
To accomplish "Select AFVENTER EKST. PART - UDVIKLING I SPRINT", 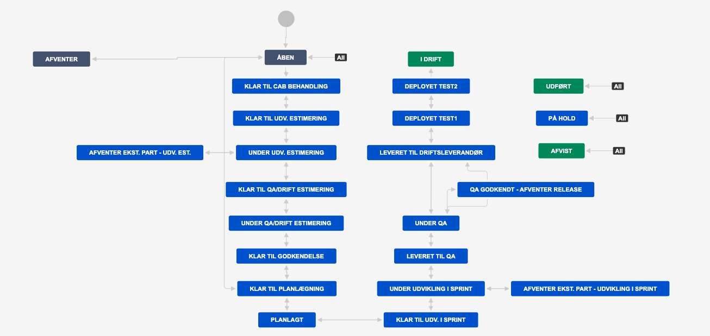I will [x=590, y=289].
